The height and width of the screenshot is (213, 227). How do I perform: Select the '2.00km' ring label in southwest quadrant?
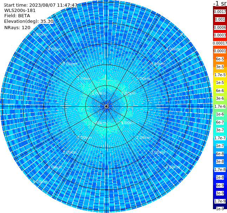click(x=84, y=138)
